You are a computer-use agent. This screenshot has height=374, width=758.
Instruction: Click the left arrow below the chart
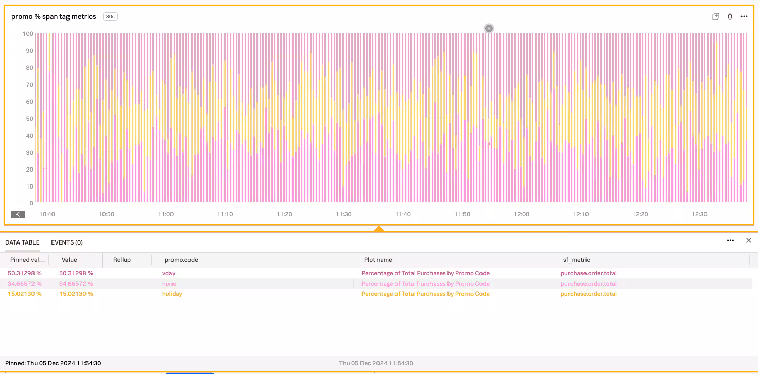[18, 214]
